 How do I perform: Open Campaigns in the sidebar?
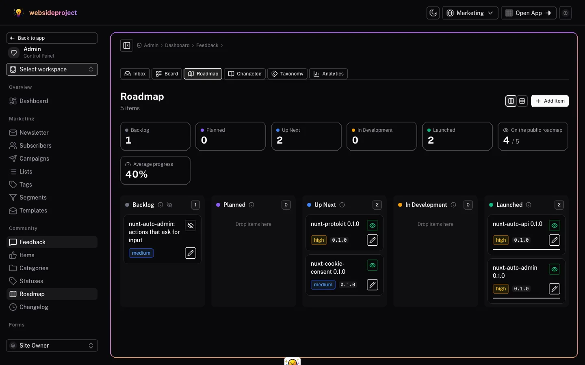(x=52, y=159)
